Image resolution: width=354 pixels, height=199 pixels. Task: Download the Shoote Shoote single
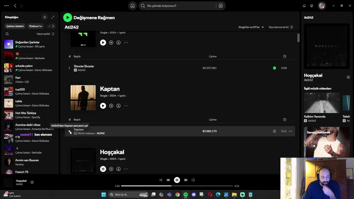[118, 43]
